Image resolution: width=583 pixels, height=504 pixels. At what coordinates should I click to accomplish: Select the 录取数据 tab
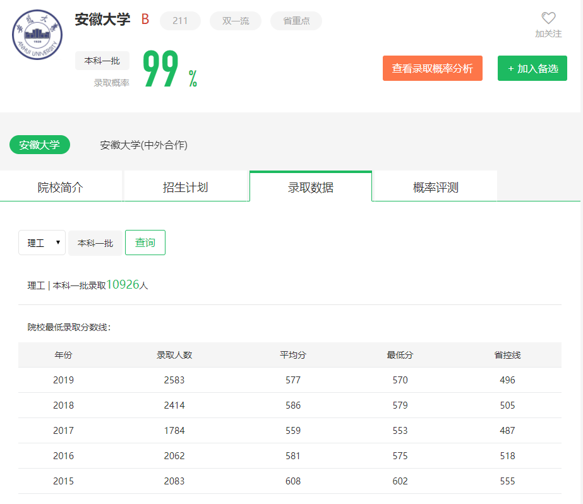coord(311,187)
